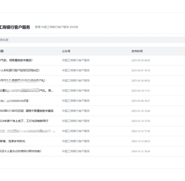This screenshot has width=185, height=181.
Task: Open article ending 悦享岁末时光
Action: (x=12, y=141)
